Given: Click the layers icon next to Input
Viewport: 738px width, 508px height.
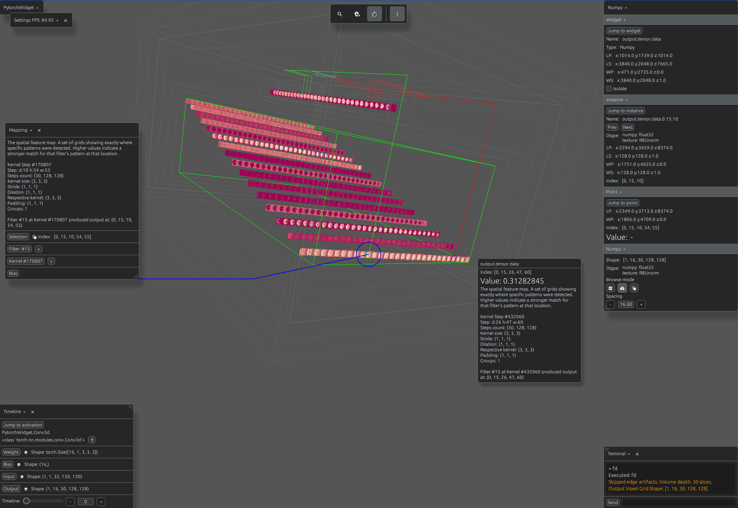Looking at the screenshot, I should click(22, 477).
